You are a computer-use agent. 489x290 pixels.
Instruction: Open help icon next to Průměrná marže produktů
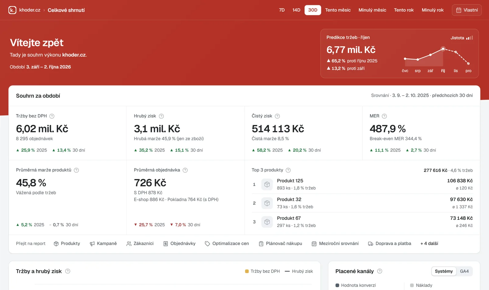[x=76, y=170]
